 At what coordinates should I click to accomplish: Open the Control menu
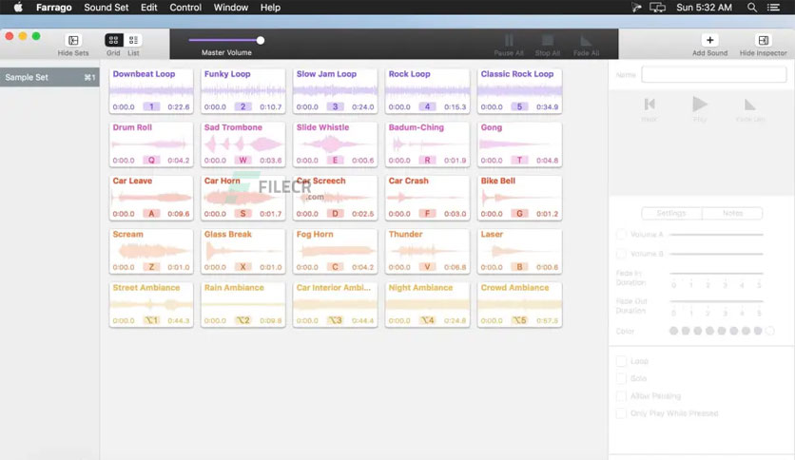coord(185,8)
